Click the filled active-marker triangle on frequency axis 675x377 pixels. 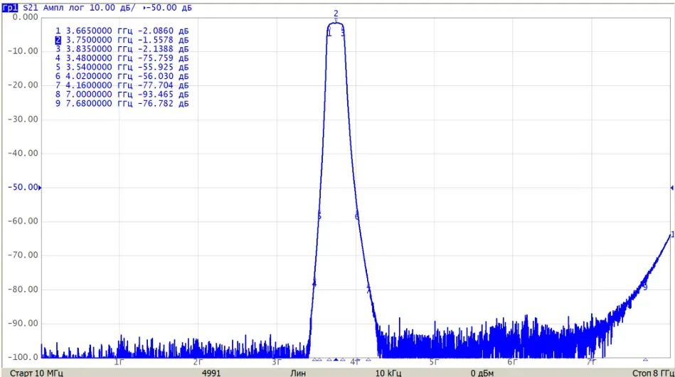tap(336, 359)
